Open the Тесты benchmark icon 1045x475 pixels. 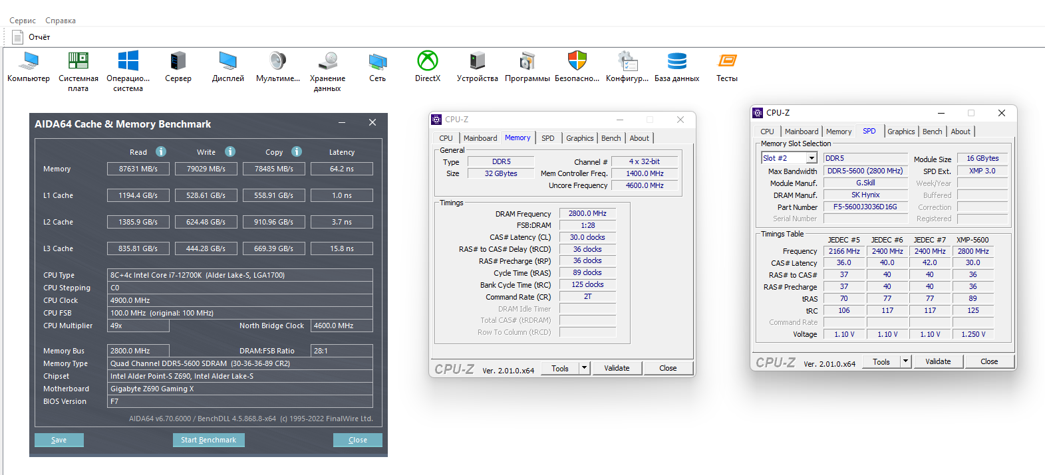pyautogui.click(x=727, y=61)
